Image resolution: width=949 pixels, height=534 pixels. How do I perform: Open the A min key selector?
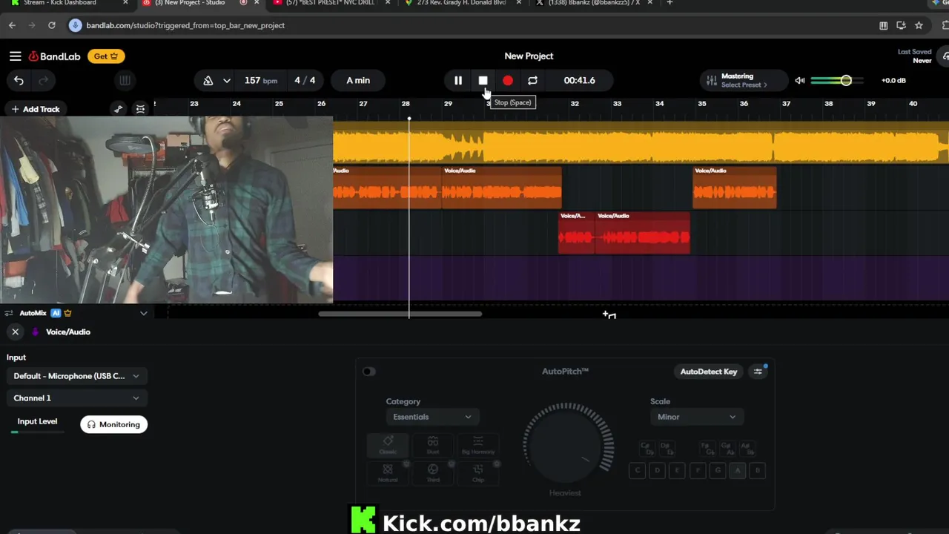click(358, 80)
